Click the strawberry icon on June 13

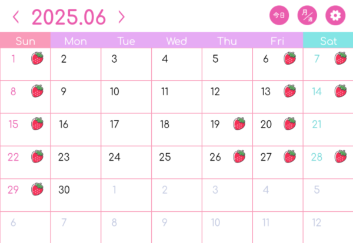click(289, 91)
